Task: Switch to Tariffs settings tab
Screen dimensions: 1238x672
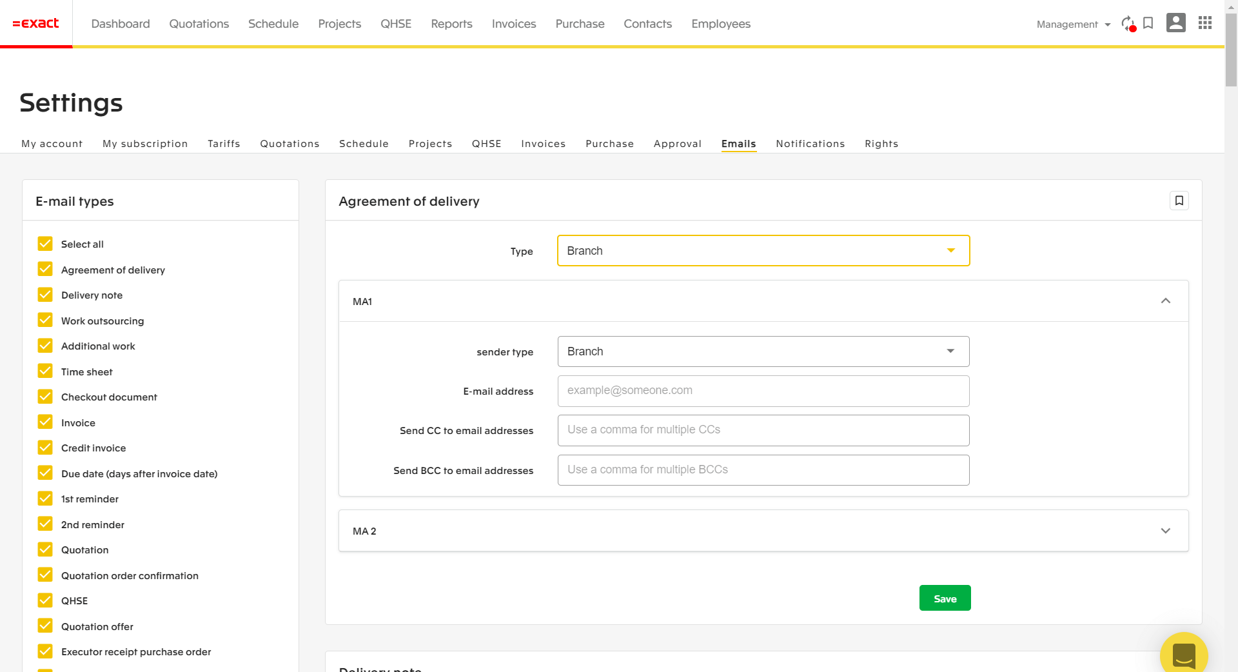Action: click(224, 143)
